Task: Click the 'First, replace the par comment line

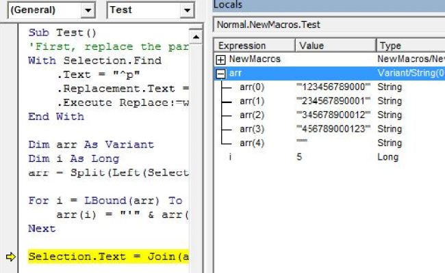Action: coord(108,46)
